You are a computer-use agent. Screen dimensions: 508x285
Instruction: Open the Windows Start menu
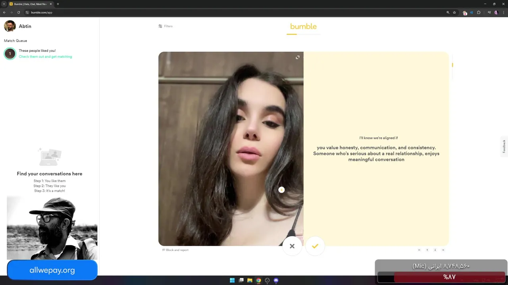coord(232,280)
